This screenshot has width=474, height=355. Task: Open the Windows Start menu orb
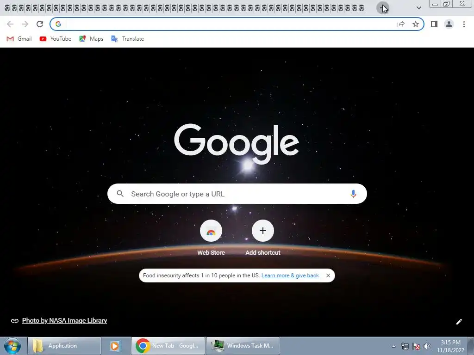point(12,346)
